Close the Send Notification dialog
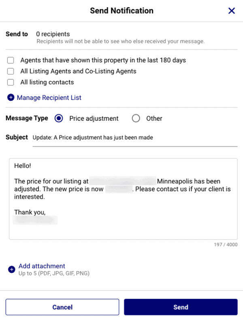 (231, 11)
